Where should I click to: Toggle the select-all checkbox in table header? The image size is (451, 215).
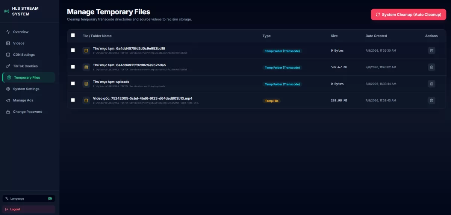73,35
